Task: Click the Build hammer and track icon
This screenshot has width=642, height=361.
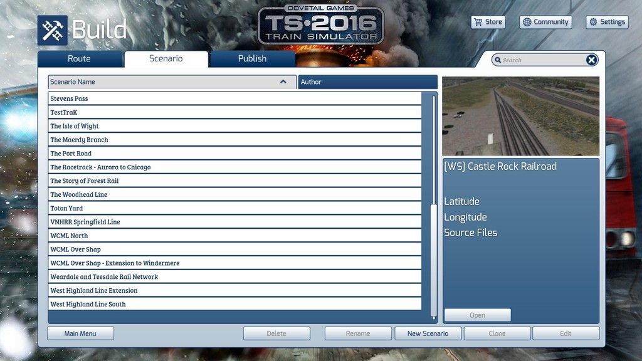Action: point(53,30)
